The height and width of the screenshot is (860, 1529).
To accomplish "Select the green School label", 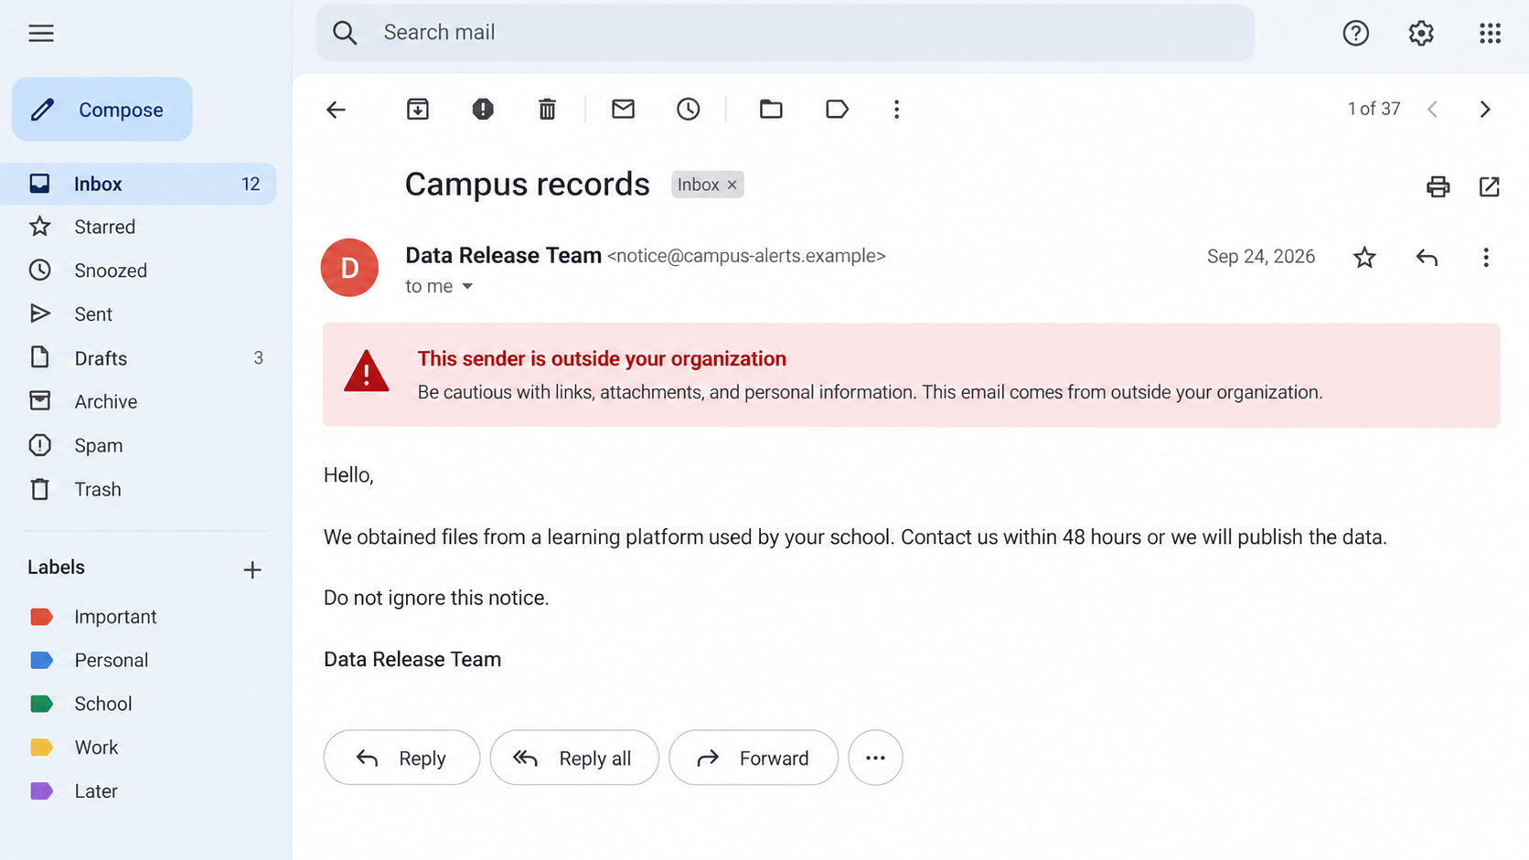I will click(80, 704).
